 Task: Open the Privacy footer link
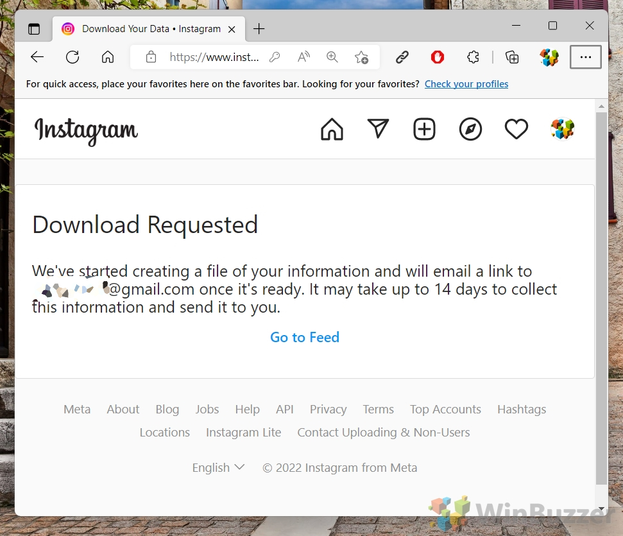click(329, 410)
